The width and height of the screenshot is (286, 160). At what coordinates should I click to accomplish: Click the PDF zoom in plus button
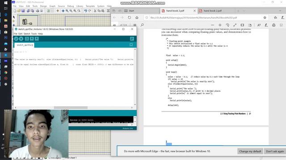pos(220,25)
